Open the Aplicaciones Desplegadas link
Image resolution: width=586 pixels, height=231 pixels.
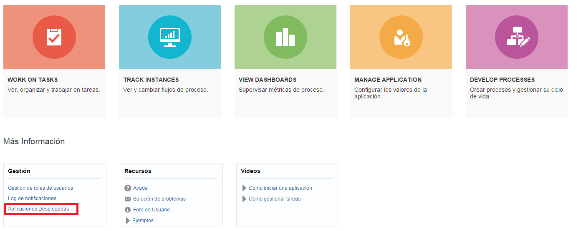(38, 209)
